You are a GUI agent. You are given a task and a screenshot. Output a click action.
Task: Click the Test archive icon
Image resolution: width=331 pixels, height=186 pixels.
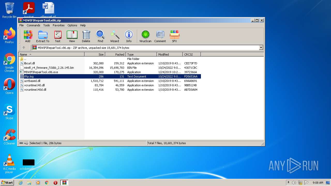(58, 36)
